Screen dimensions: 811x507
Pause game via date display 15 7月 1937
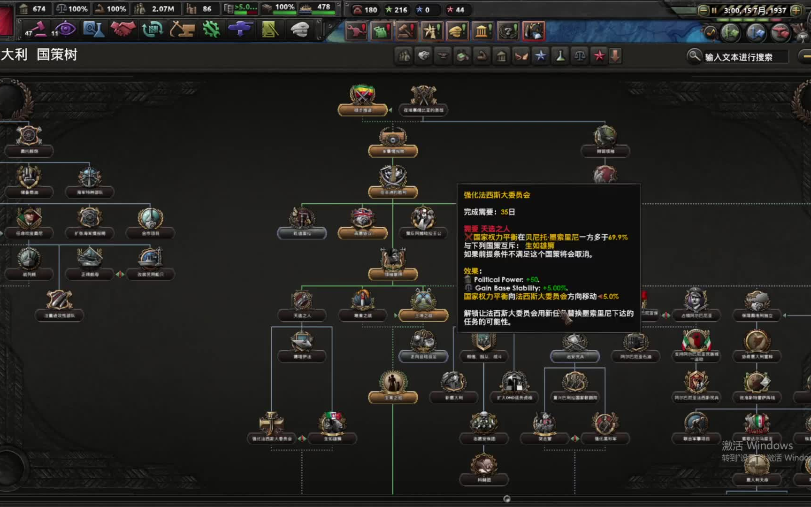[x=755, y=10]
